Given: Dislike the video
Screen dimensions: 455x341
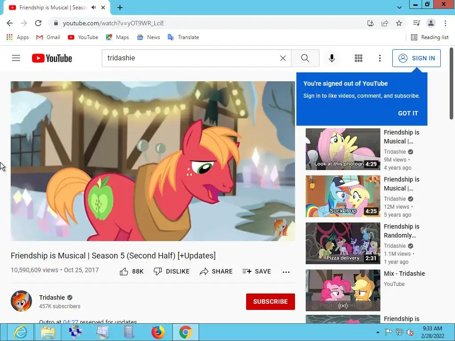Looking at the screenshot, I should coord(172,271).
